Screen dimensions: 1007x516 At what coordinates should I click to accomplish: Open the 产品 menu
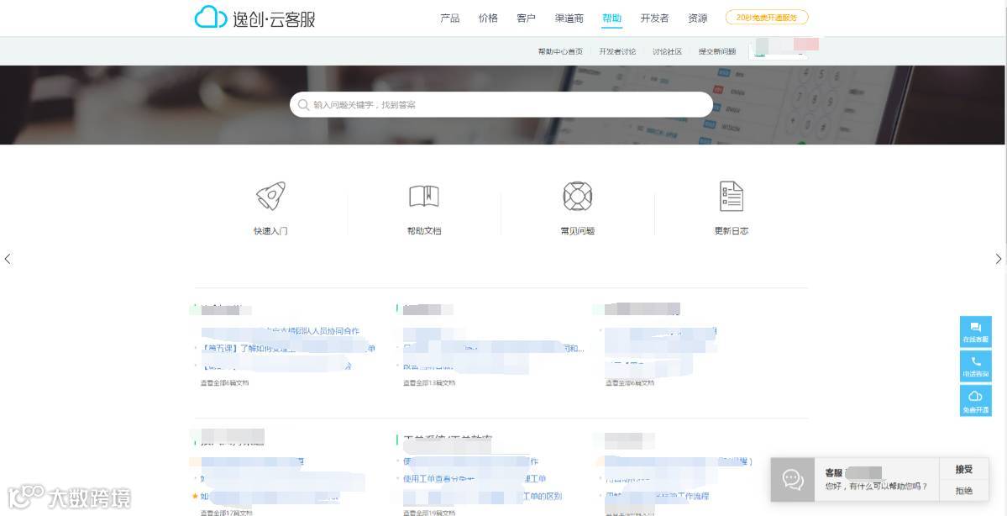[449, 18]
